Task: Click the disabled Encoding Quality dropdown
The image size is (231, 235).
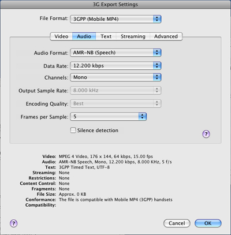Action: pyautogui.click(x=115, y=103)
